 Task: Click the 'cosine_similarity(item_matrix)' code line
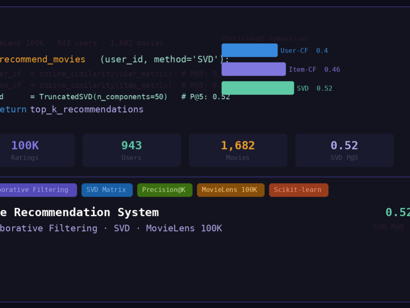point(106,85)
